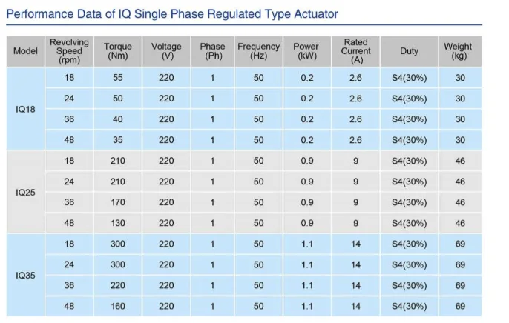Click the Performance Data table title
509x323 pixels.
[x=172, y=14]
